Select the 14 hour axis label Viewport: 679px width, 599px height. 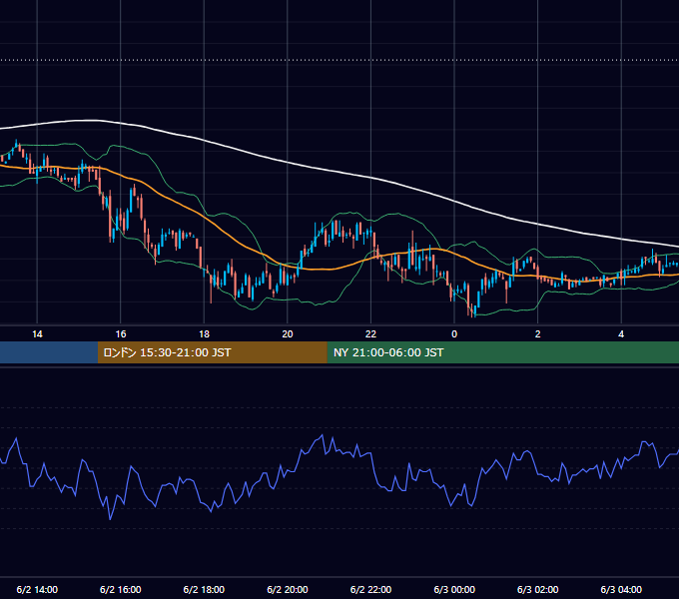coord(37,334)
